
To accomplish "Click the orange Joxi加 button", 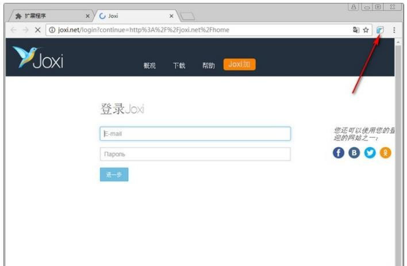I will click(239, 64).
